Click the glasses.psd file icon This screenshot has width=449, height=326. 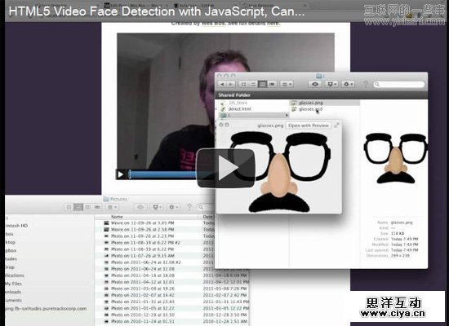point(294,109)
